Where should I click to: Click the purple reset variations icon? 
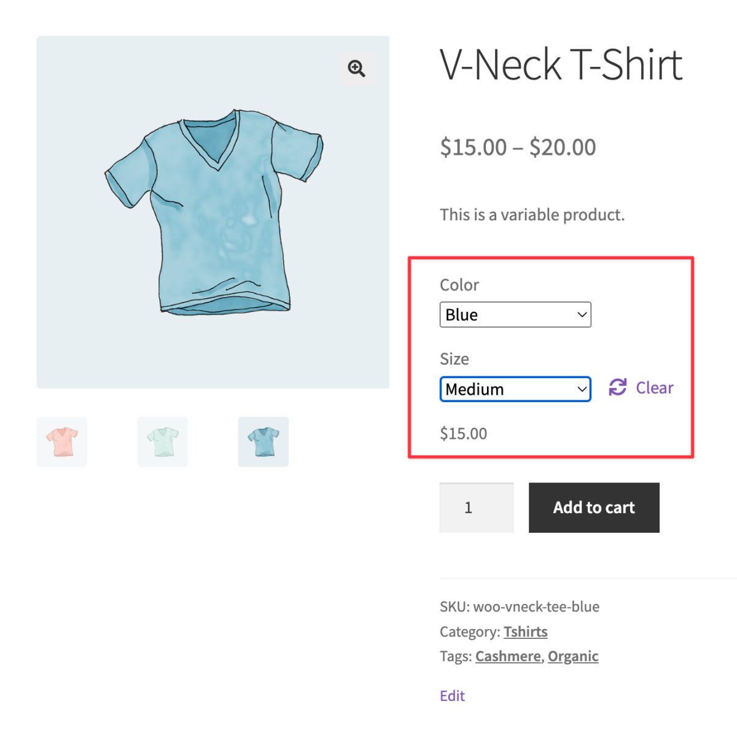pos(616,388)
